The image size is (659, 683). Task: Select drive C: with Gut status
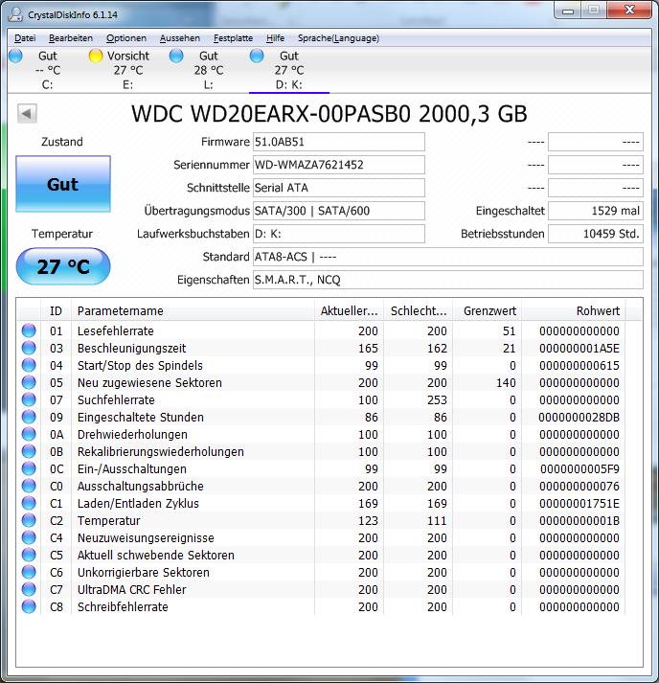pyautogui.click(x=48, y=70)
